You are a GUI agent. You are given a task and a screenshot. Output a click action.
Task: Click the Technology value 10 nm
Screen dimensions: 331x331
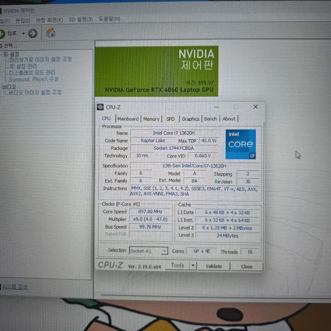click(142, 156)
